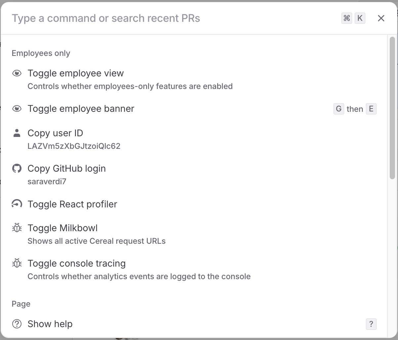Enable the employee view toggle command
Image resolution: width=398 pixels, height=340 pixels.
click(x=75, y=73)
